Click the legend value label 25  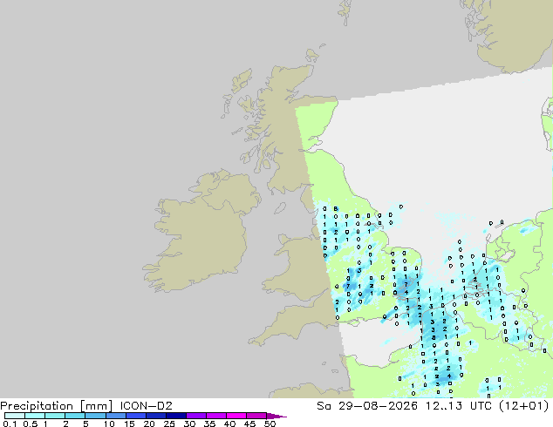pyautogui.click(x=169, y=424)
